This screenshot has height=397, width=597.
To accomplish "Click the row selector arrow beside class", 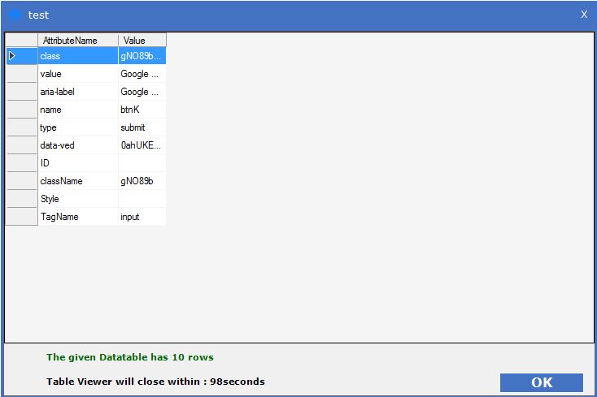I will (21, 56).
